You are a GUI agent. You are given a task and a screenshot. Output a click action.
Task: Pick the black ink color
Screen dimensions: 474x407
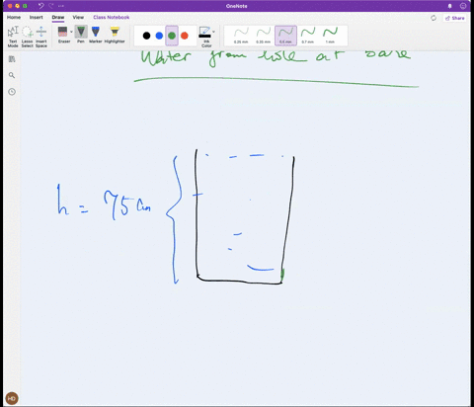(147, 36)
